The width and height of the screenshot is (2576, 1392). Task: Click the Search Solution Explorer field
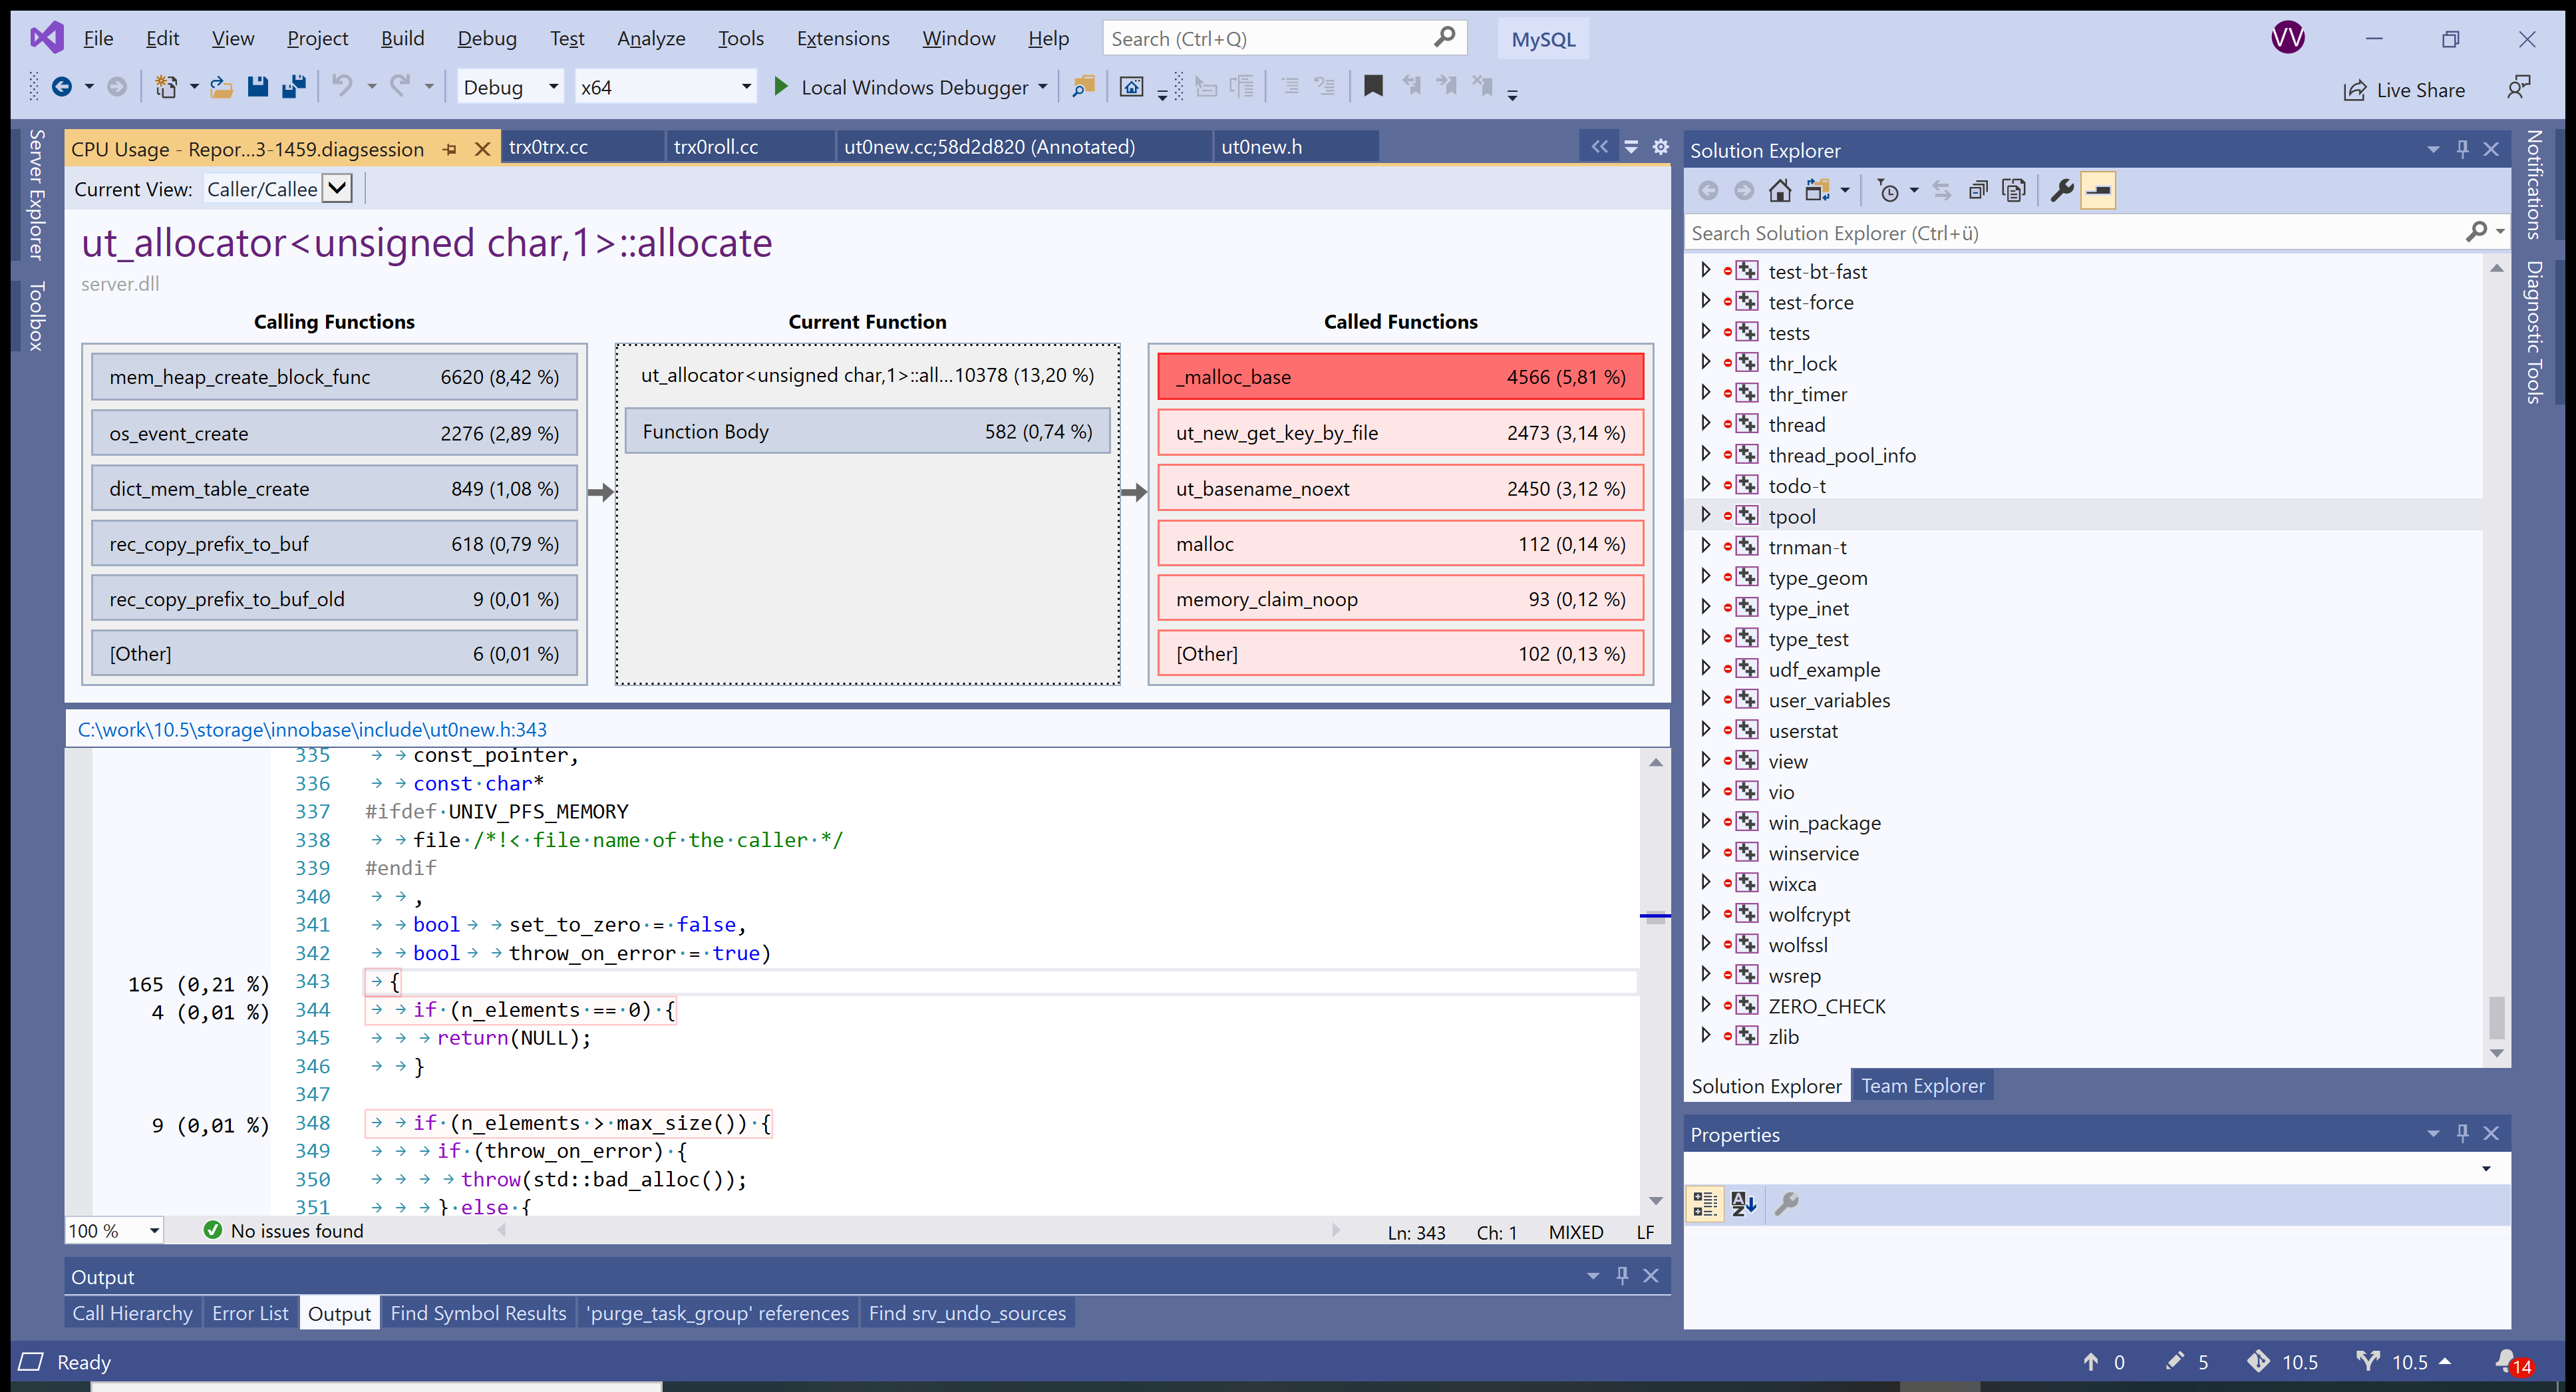(2070, 233)
